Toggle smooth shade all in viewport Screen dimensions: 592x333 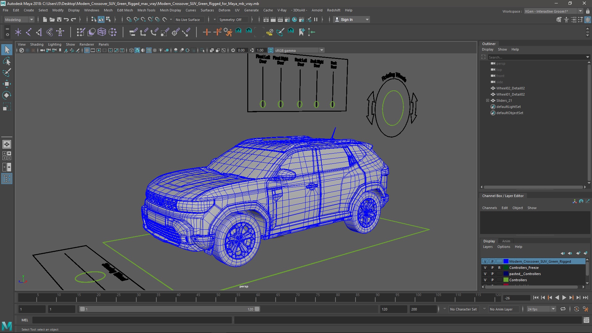click(137, 50)
